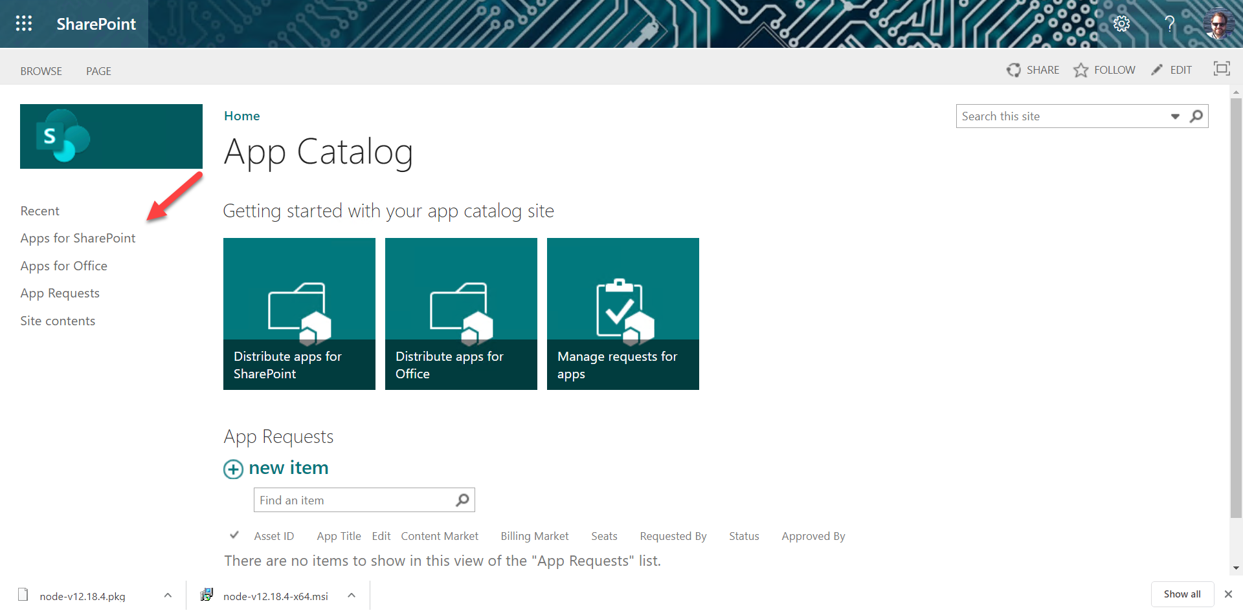Image resolution: width=1243 pixels, height=613 pixels.
Task: Open Recent in left navigation
Action: (39, 211)
